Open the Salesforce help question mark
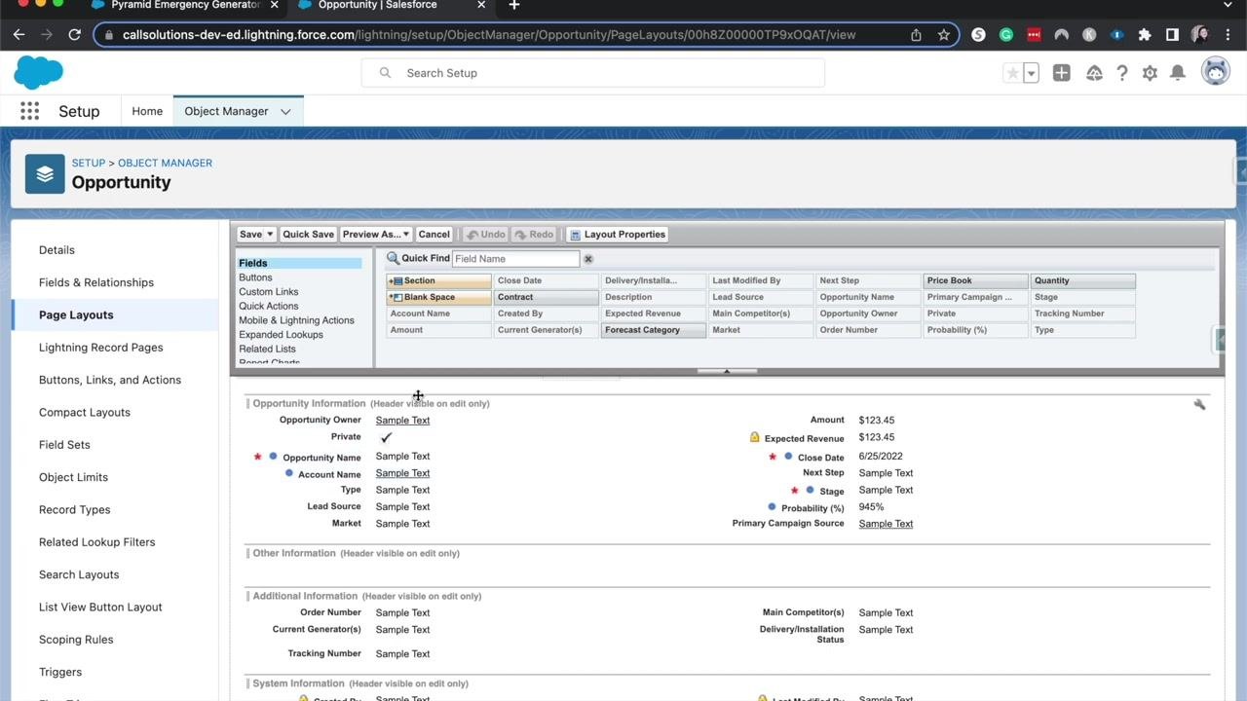The image size is (1247, 701). 1122,73
